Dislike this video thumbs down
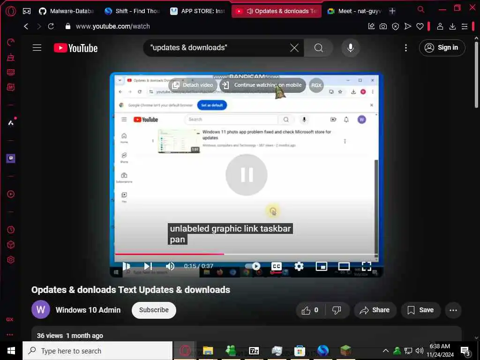Image resolution: width=480 pixels, height=360 pixels. coord(337,310)
